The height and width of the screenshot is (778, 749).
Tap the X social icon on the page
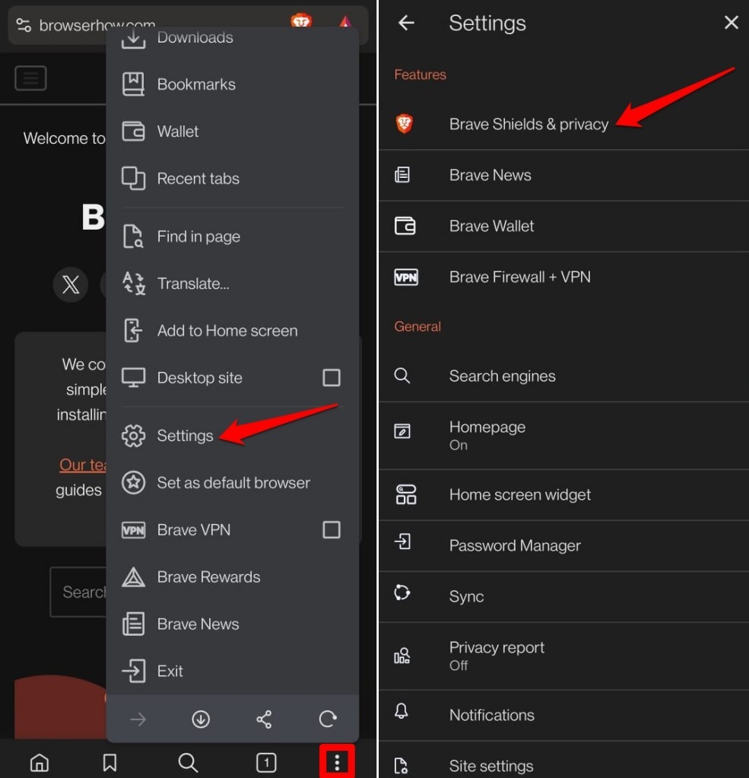71,284
